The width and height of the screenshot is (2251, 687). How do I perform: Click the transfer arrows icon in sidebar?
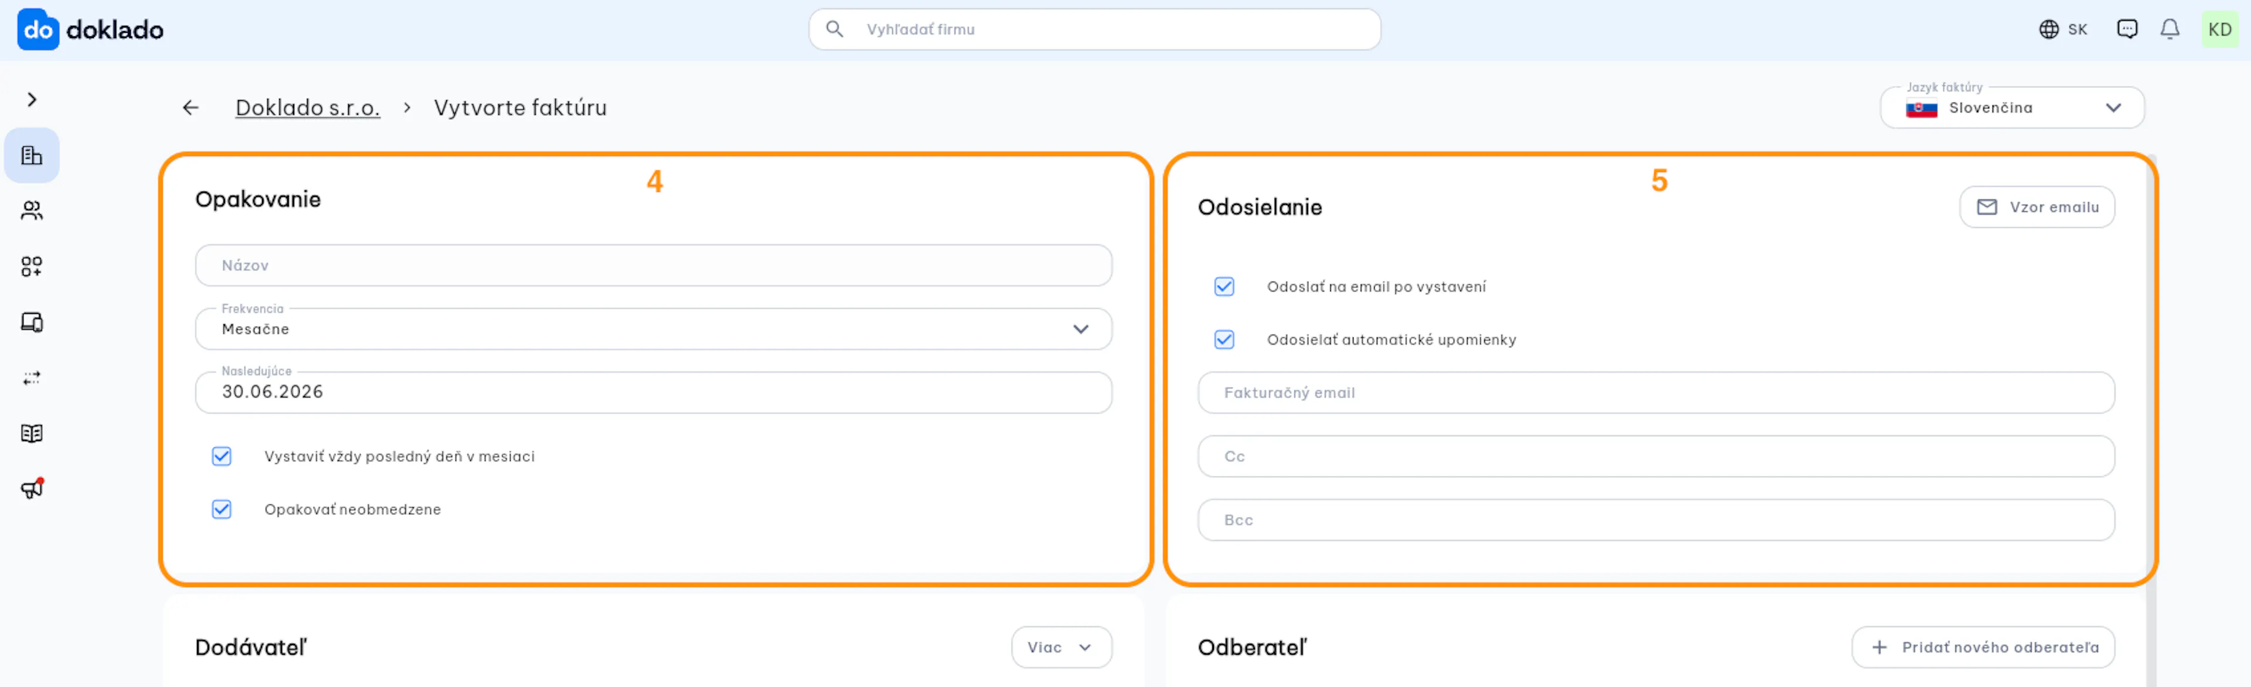[32, 378]
